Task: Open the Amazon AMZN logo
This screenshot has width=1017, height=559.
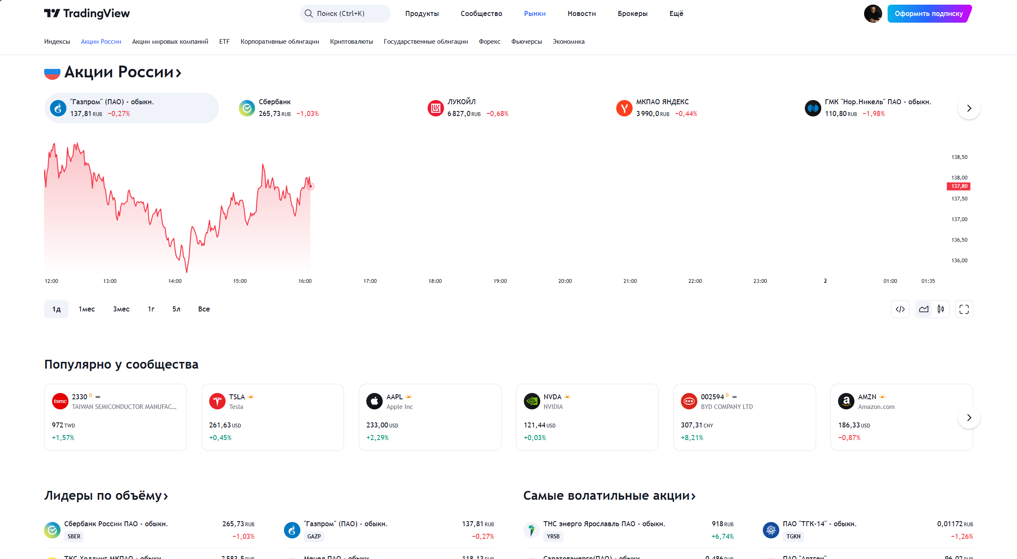Action: click(x=846, y=401)
